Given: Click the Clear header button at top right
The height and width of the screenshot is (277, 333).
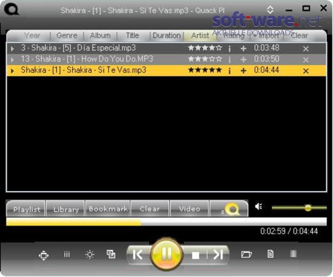Looking at the screenshot, I should (x=300, y=35).
